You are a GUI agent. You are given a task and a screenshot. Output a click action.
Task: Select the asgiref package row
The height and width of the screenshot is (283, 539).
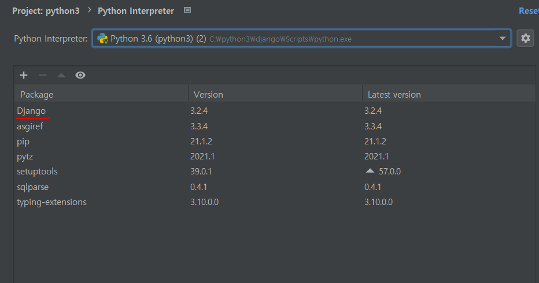tap(275, 126)
